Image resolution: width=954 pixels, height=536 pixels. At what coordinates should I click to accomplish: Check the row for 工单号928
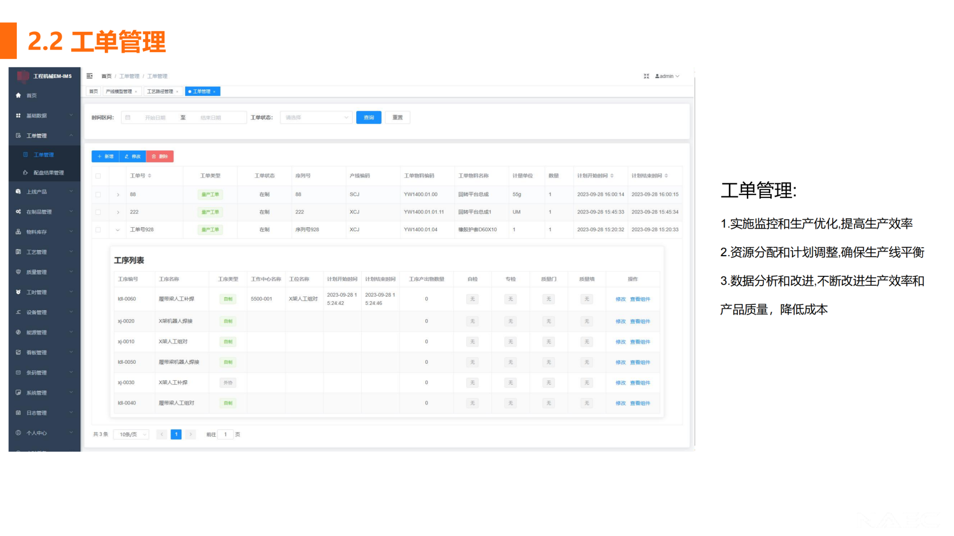click(98, 230)
